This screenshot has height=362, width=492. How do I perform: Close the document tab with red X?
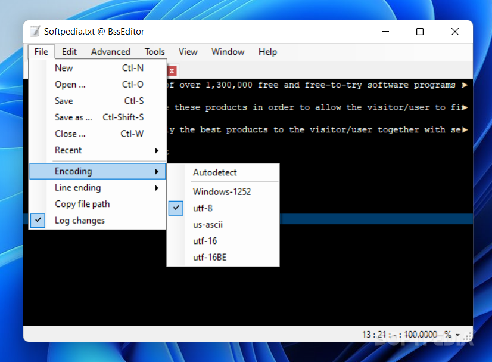click(172, 71)
